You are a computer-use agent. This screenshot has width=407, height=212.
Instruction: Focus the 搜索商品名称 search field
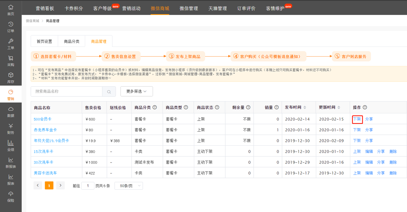[67, 92]
